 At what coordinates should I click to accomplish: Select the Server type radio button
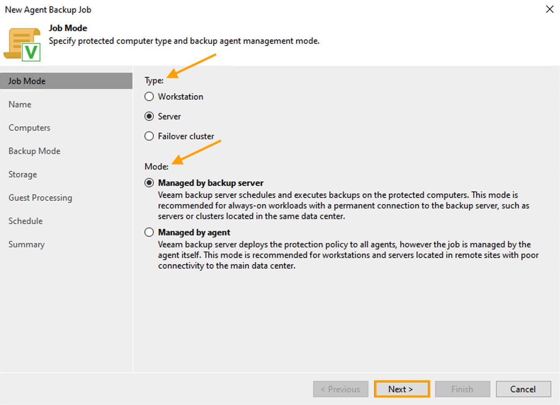coord(149,116)
